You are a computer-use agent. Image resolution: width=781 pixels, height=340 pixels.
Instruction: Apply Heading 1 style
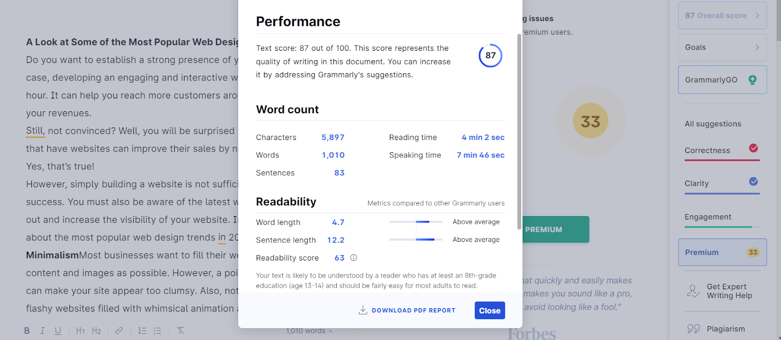(81, 331)
